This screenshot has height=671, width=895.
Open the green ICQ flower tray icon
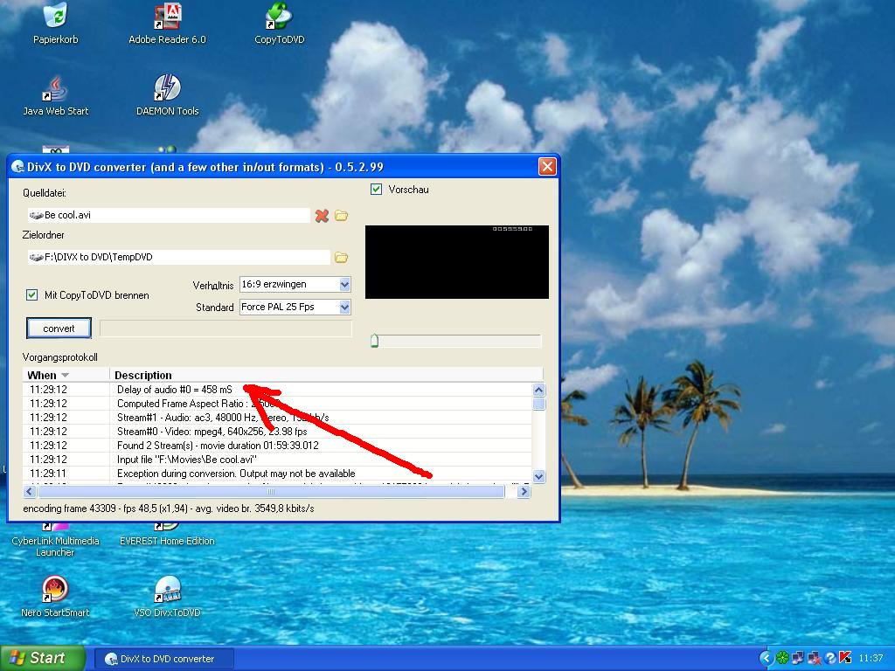782,659
